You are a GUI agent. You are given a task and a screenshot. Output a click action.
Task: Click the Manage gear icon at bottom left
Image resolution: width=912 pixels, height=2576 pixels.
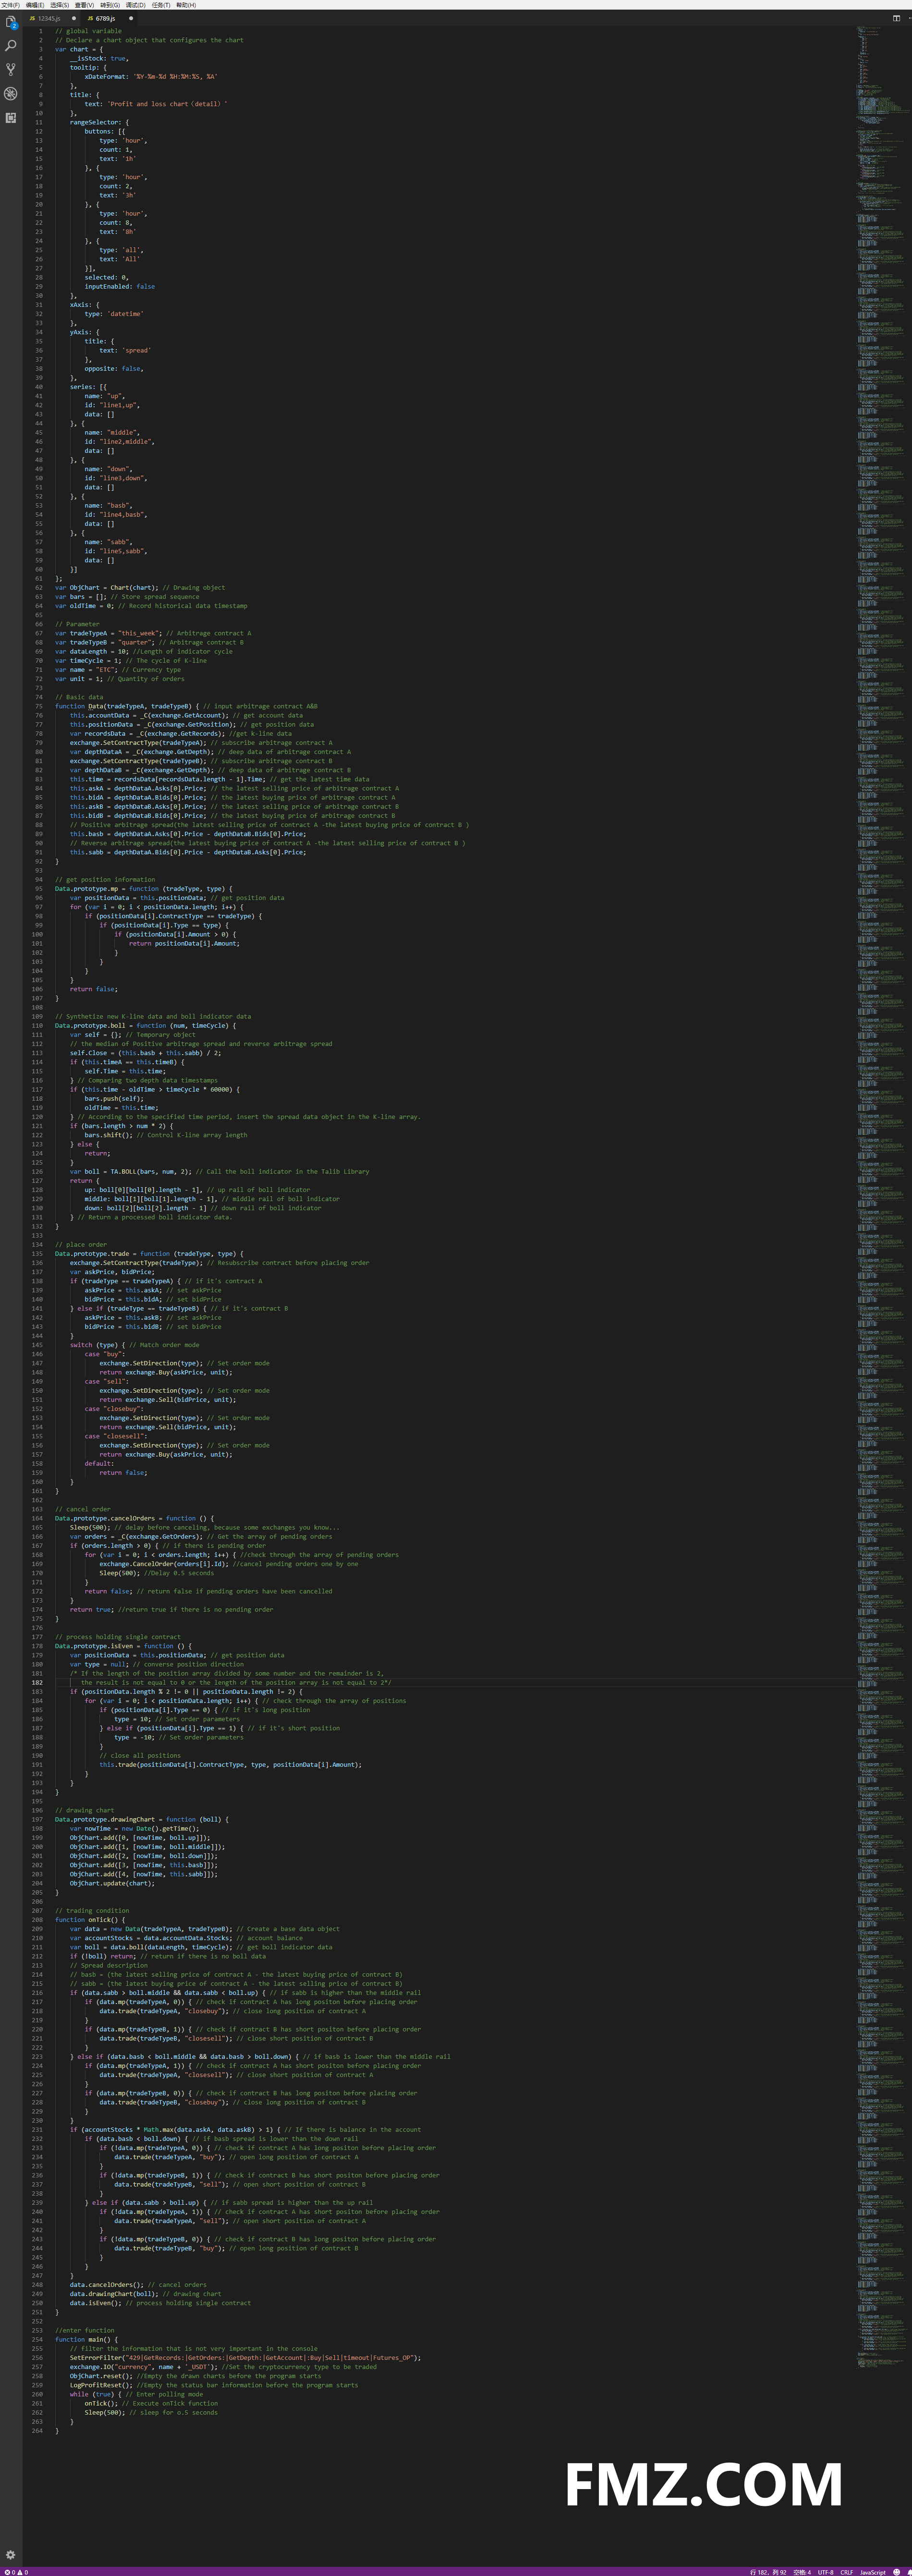[x=11, y=2554]
